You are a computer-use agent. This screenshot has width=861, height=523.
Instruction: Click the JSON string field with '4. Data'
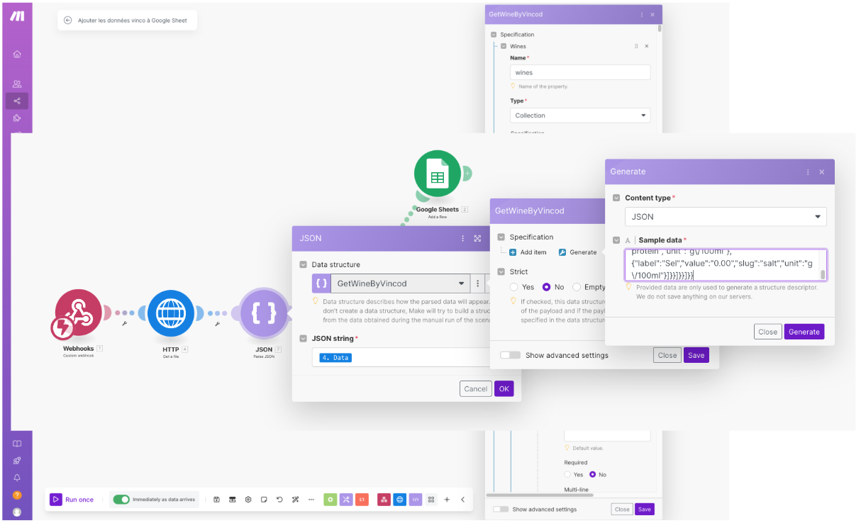401,357
